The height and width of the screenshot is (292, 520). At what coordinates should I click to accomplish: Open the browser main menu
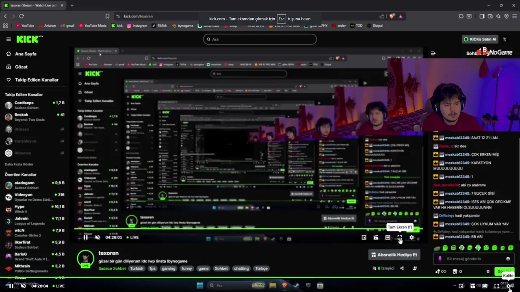click(514, 16)
